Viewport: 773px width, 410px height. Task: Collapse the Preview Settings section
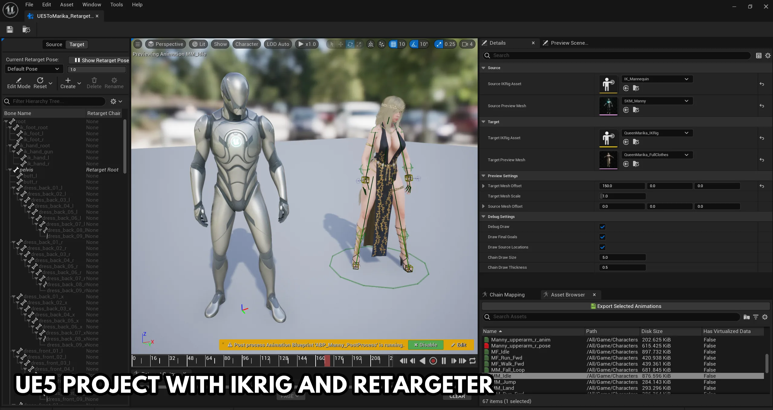coord(483,176)
